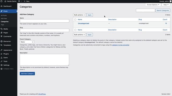Click the top Apply button
Screen dimensions: 172x96
click(89, 15)
